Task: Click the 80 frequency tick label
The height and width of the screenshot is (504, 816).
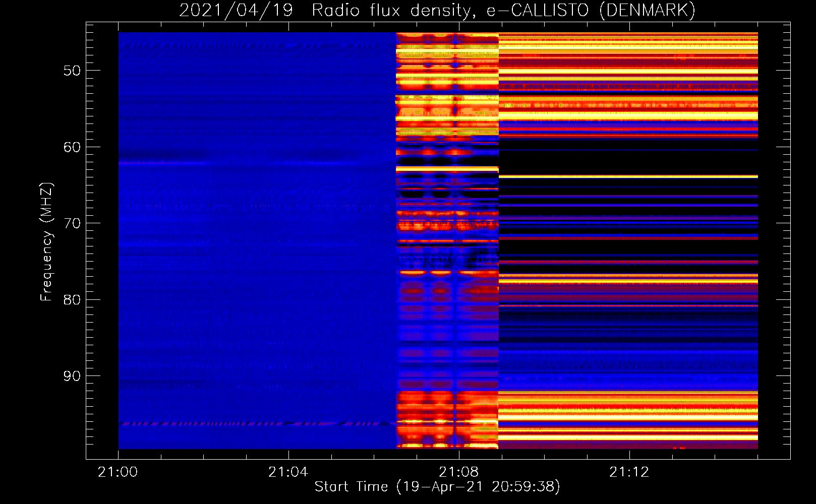Action: point(72,300)
